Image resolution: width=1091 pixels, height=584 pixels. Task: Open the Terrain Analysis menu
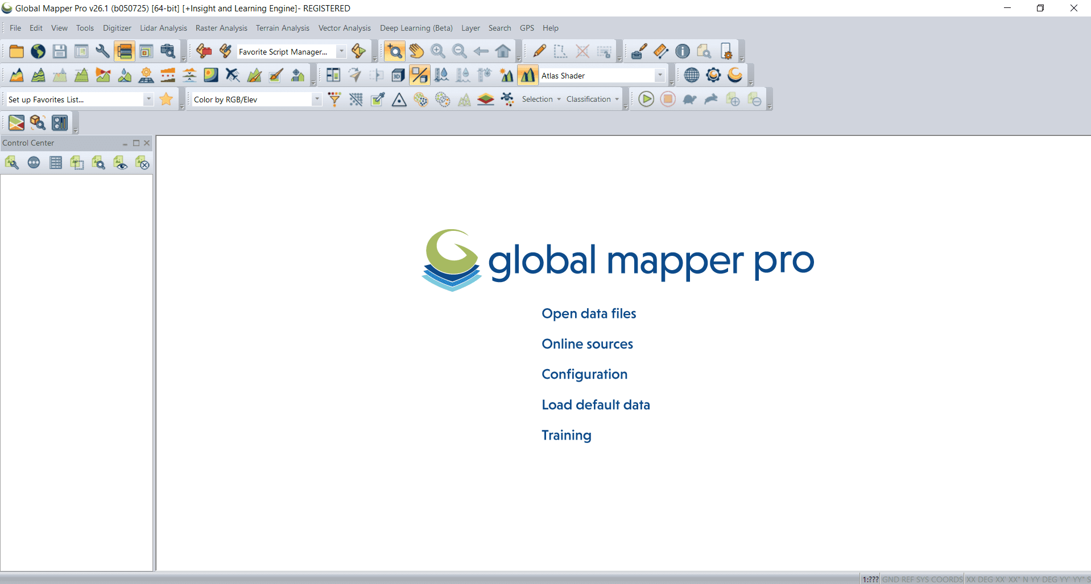coord(283,28)
